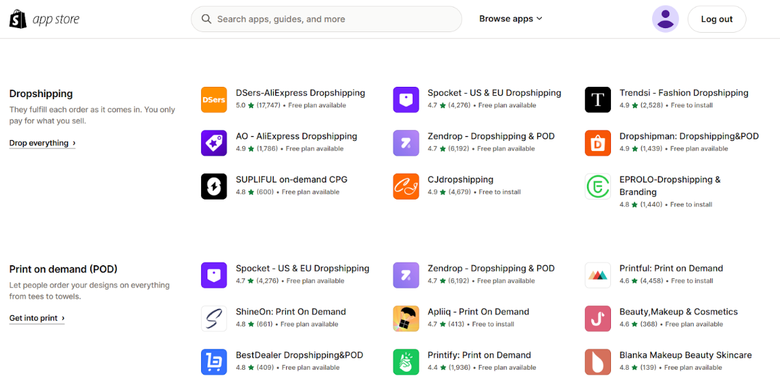Image resolution: width=780 pixels, height=378 pixels.
Task: Open BestDealer Dropshipping&POD title link
Action: 300,355
